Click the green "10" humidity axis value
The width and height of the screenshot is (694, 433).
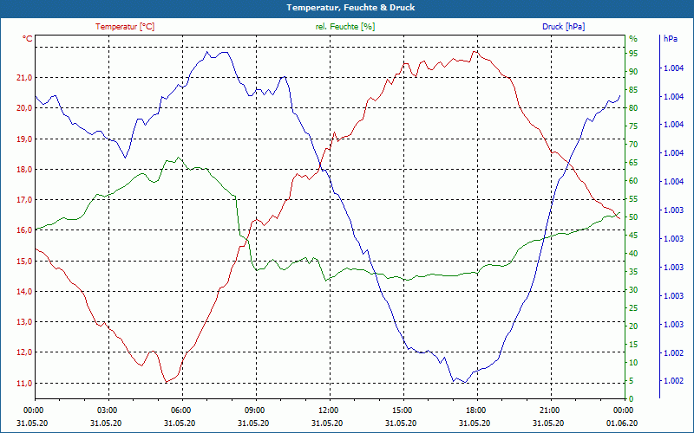pyautogui.click(x=633, y=363)
